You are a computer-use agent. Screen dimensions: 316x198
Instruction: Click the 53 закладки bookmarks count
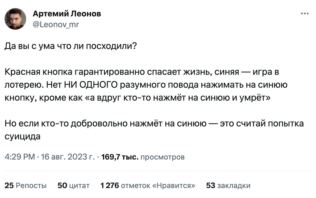228,186
